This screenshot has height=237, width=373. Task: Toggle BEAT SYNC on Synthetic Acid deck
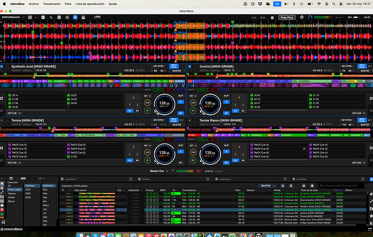[174, 66]
